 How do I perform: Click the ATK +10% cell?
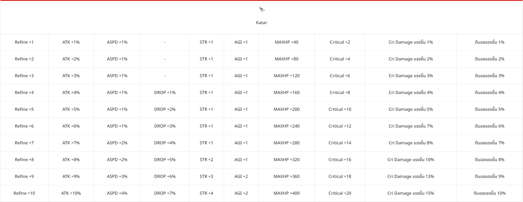click(71, 193)
